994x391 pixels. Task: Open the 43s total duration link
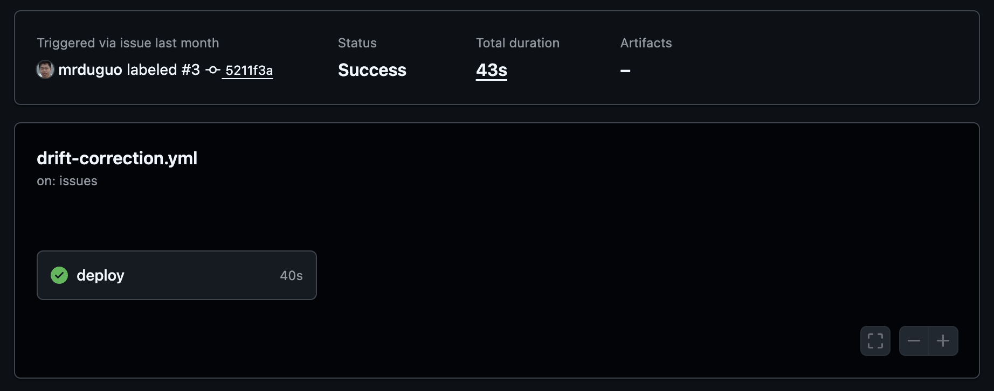tap(491, 70)
